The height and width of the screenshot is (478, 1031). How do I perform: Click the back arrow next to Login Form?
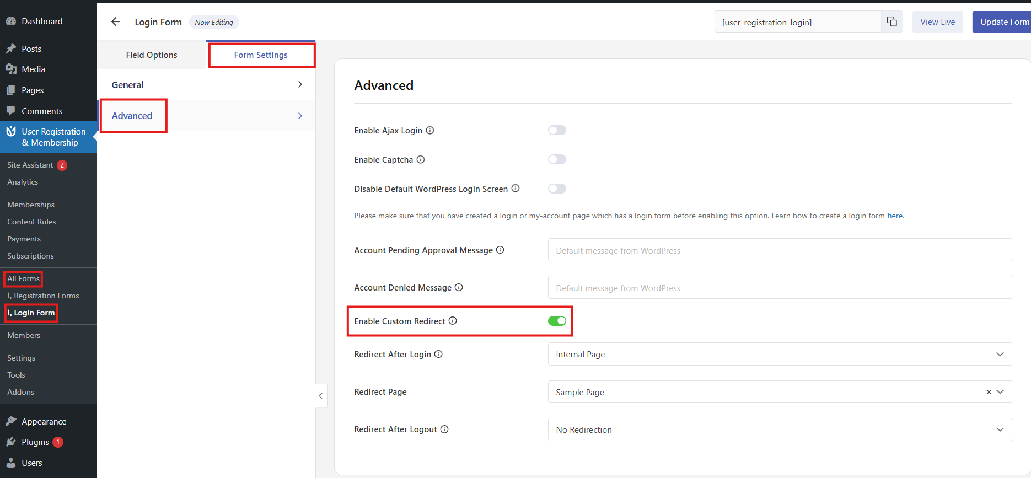116,22
